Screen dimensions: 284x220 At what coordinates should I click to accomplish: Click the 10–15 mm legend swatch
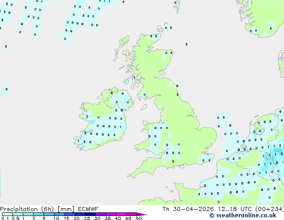(60, 214)
